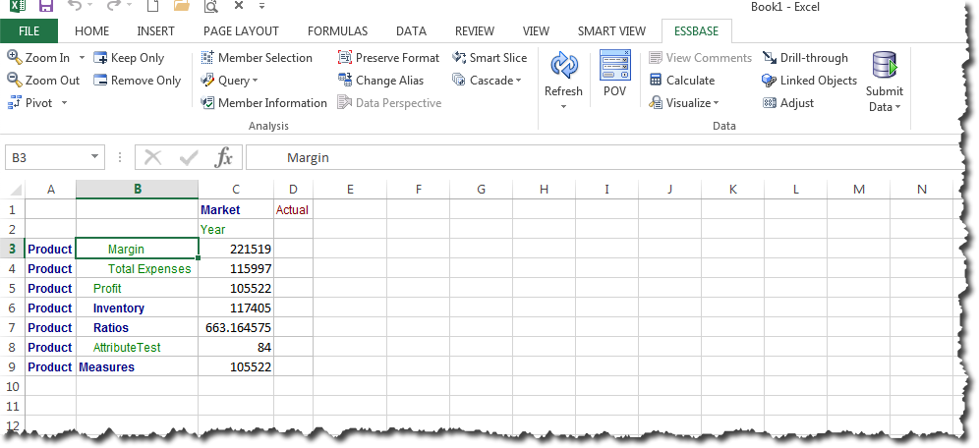Open Linked Objects

click(x=809, y=80)
